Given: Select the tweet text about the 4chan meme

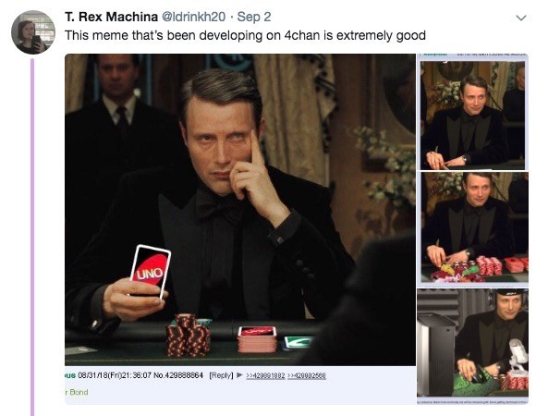Looking at the screenshot, I should pos(245,36).
